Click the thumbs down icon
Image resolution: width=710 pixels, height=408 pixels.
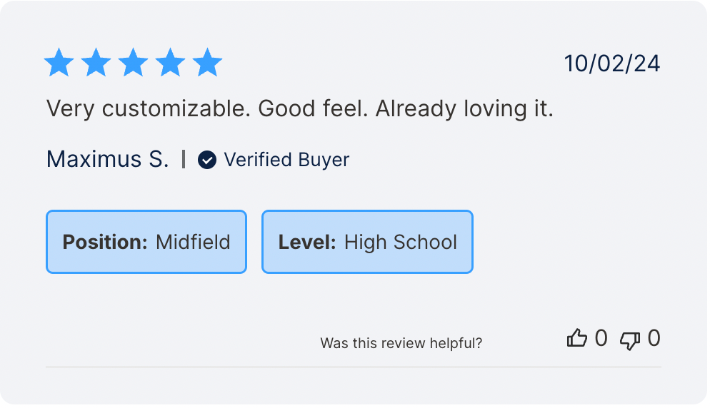629,340
